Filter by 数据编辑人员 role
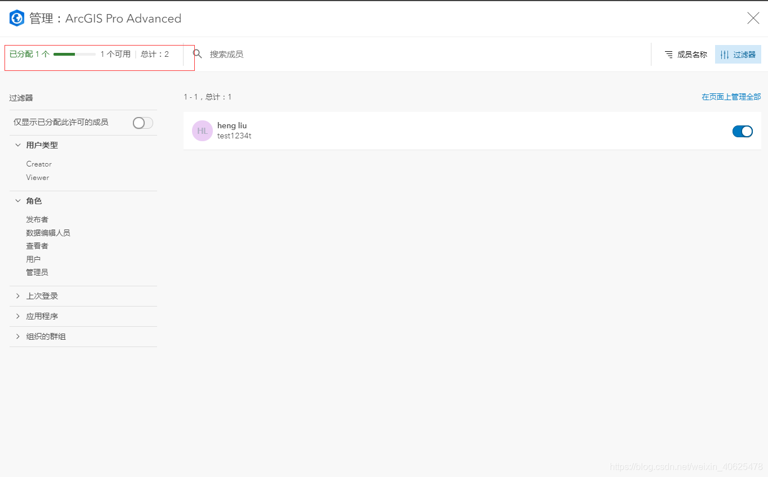The image size is (768, 477). pos(48,232)
